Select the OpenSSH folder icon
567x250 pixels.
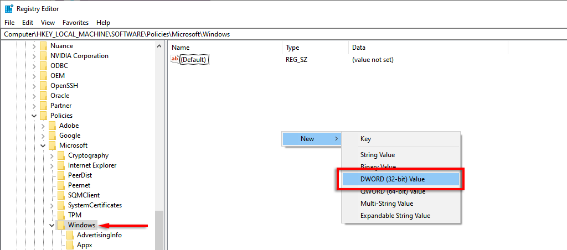click(43, 86)
